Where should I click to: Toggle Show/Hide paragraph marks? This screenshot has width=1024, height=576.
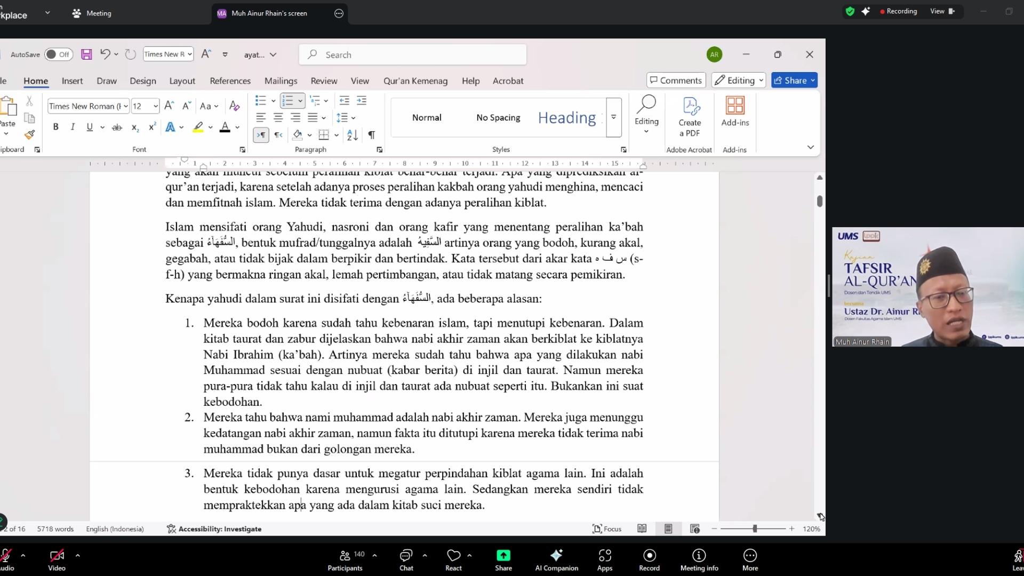pos(372,135)
